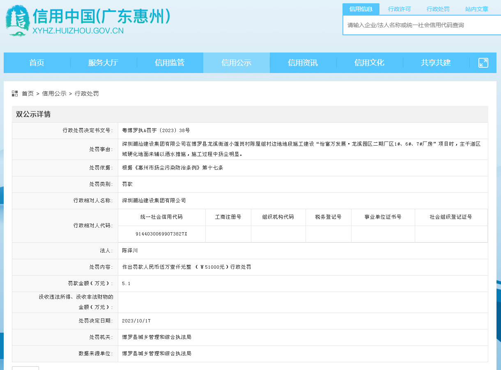
Task: Click the 数据来源单位 value 博罗县城乡管理和综合执法局
Action: (157, 354)
